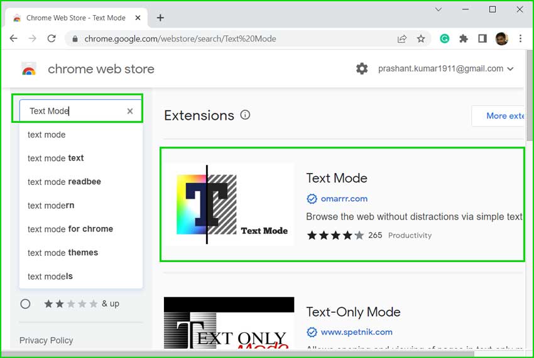Open the Grammarly extension icon
Image resolution: width=534 pixels, height=358 pixels.
tap(444, 39)
